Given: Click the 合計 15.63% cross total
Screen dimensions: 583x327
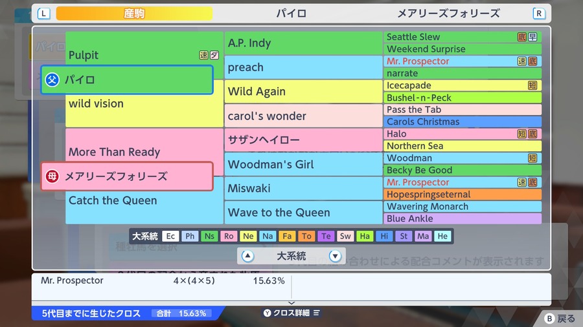Looking at the screenshot, I should pyautogui.click(x=181, y=313).
